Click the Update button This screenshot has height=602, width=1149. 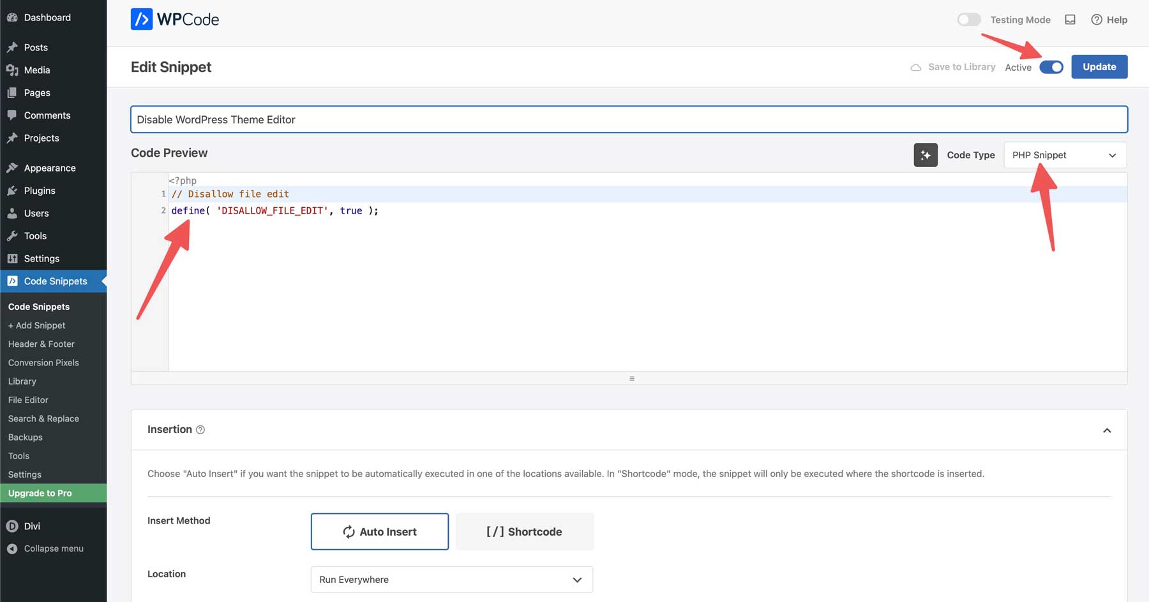1099,66
